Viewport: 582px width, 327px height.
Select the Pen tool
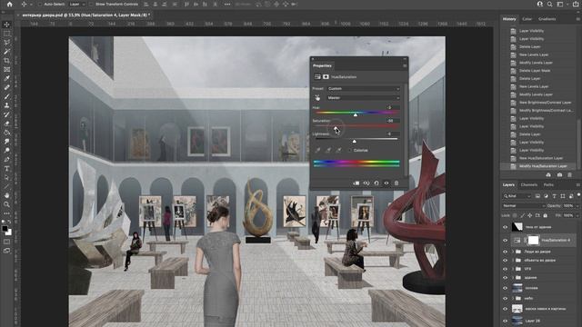(6, 160)
